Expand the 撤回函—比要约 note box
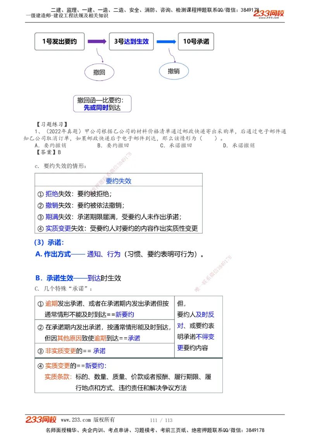 click(x=102, y=103)
